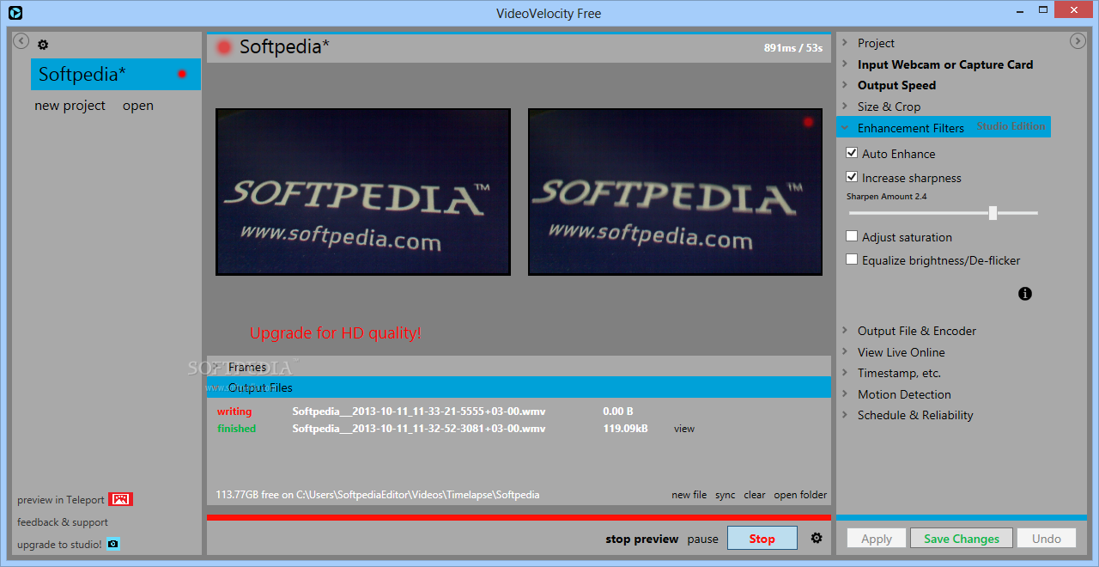Click the upgrade to studio! link

point(59,545)
